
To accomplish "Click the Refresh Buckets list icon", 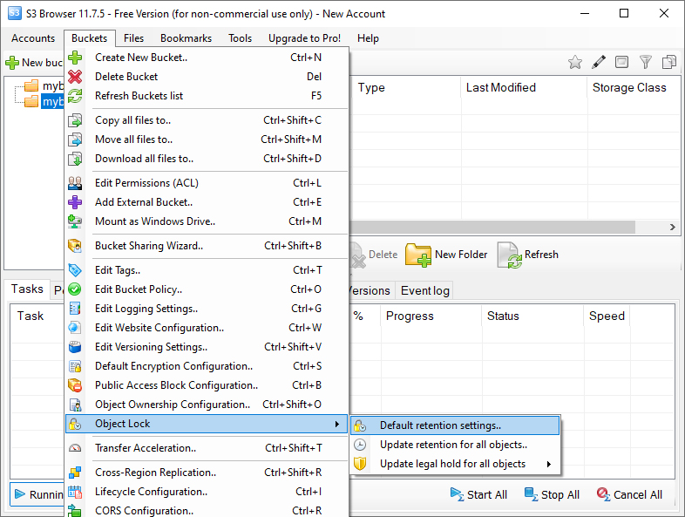I will tap(75, 96).
